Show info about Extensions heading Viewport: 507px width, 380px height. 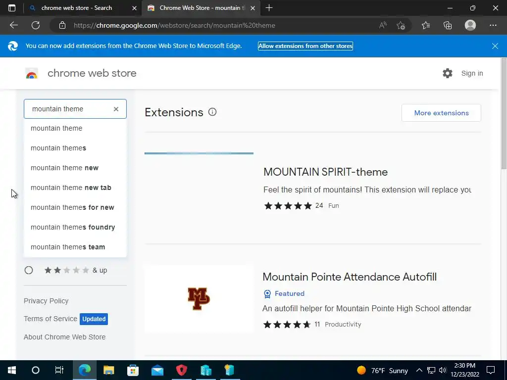[212, 112]
